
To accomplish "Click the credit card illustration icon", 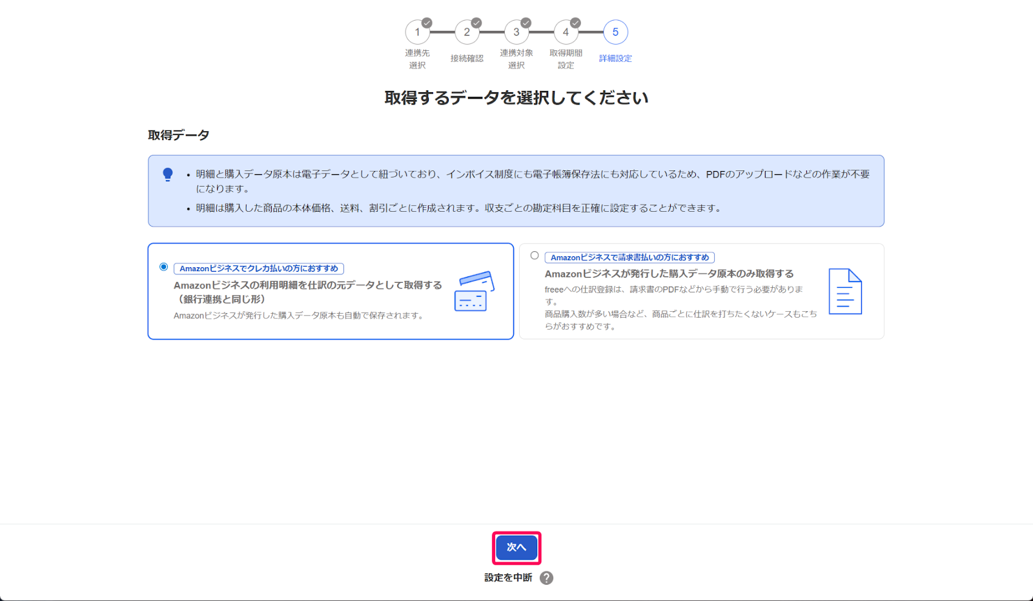I will [475, 291].
